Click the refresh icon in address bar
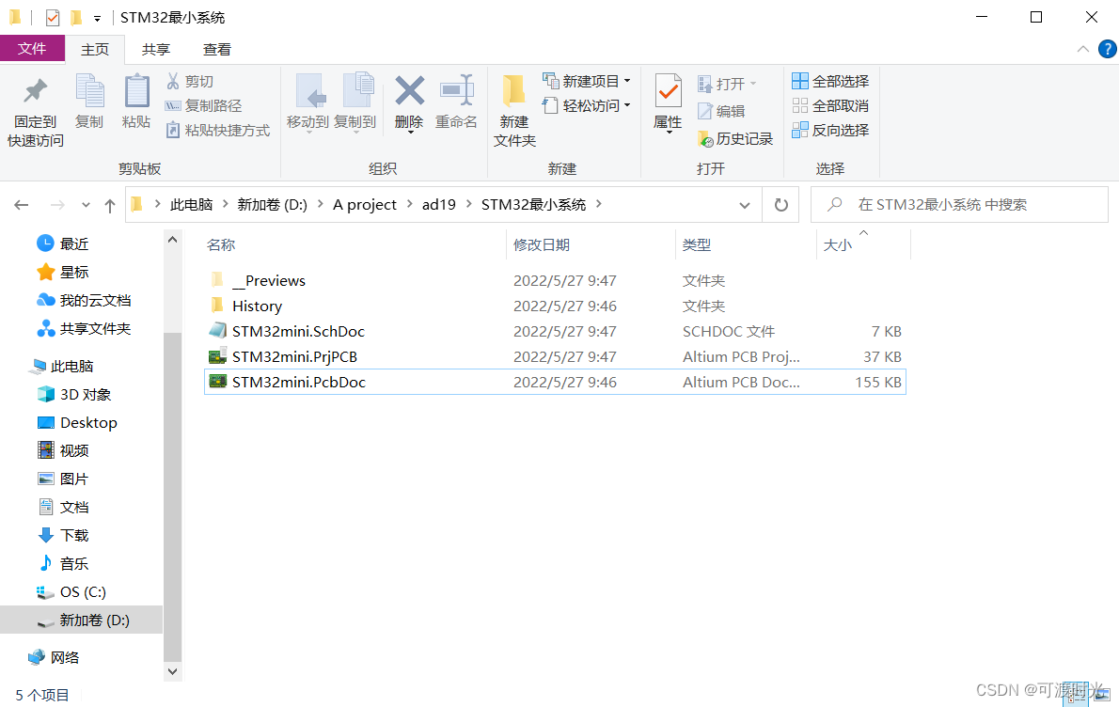Screen dimensions: 1119x707 (780, 204)
